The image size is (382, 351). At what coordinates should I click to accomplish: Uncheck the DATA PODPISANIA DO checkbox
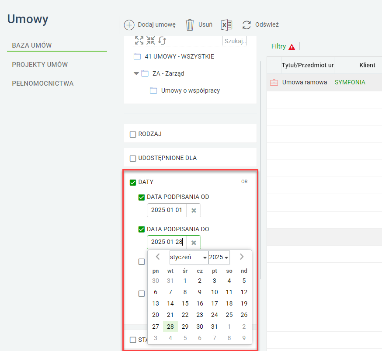pyautogui.click(x=142, y=229)
